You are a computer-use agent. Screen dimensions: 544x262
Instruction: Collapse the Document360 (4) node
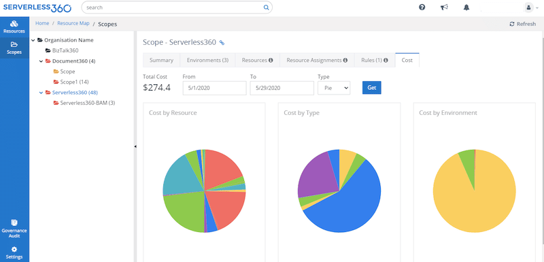tap(41, 61)
